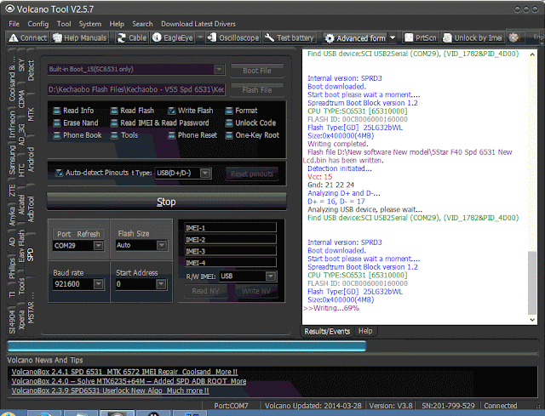The width and height of the screenshot is (545, 416).
Task: Open Download Latest Drivers menu
Action: pyautogui.click(x=198, y=24)
